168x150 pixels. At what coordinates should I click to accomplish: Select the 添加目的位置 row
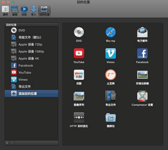pos(31,94)
